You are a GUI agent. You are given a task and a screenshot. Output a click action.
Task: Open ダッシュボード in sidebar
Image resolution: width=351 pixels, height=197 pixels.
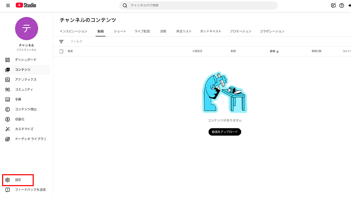click(x=26, y=60)
